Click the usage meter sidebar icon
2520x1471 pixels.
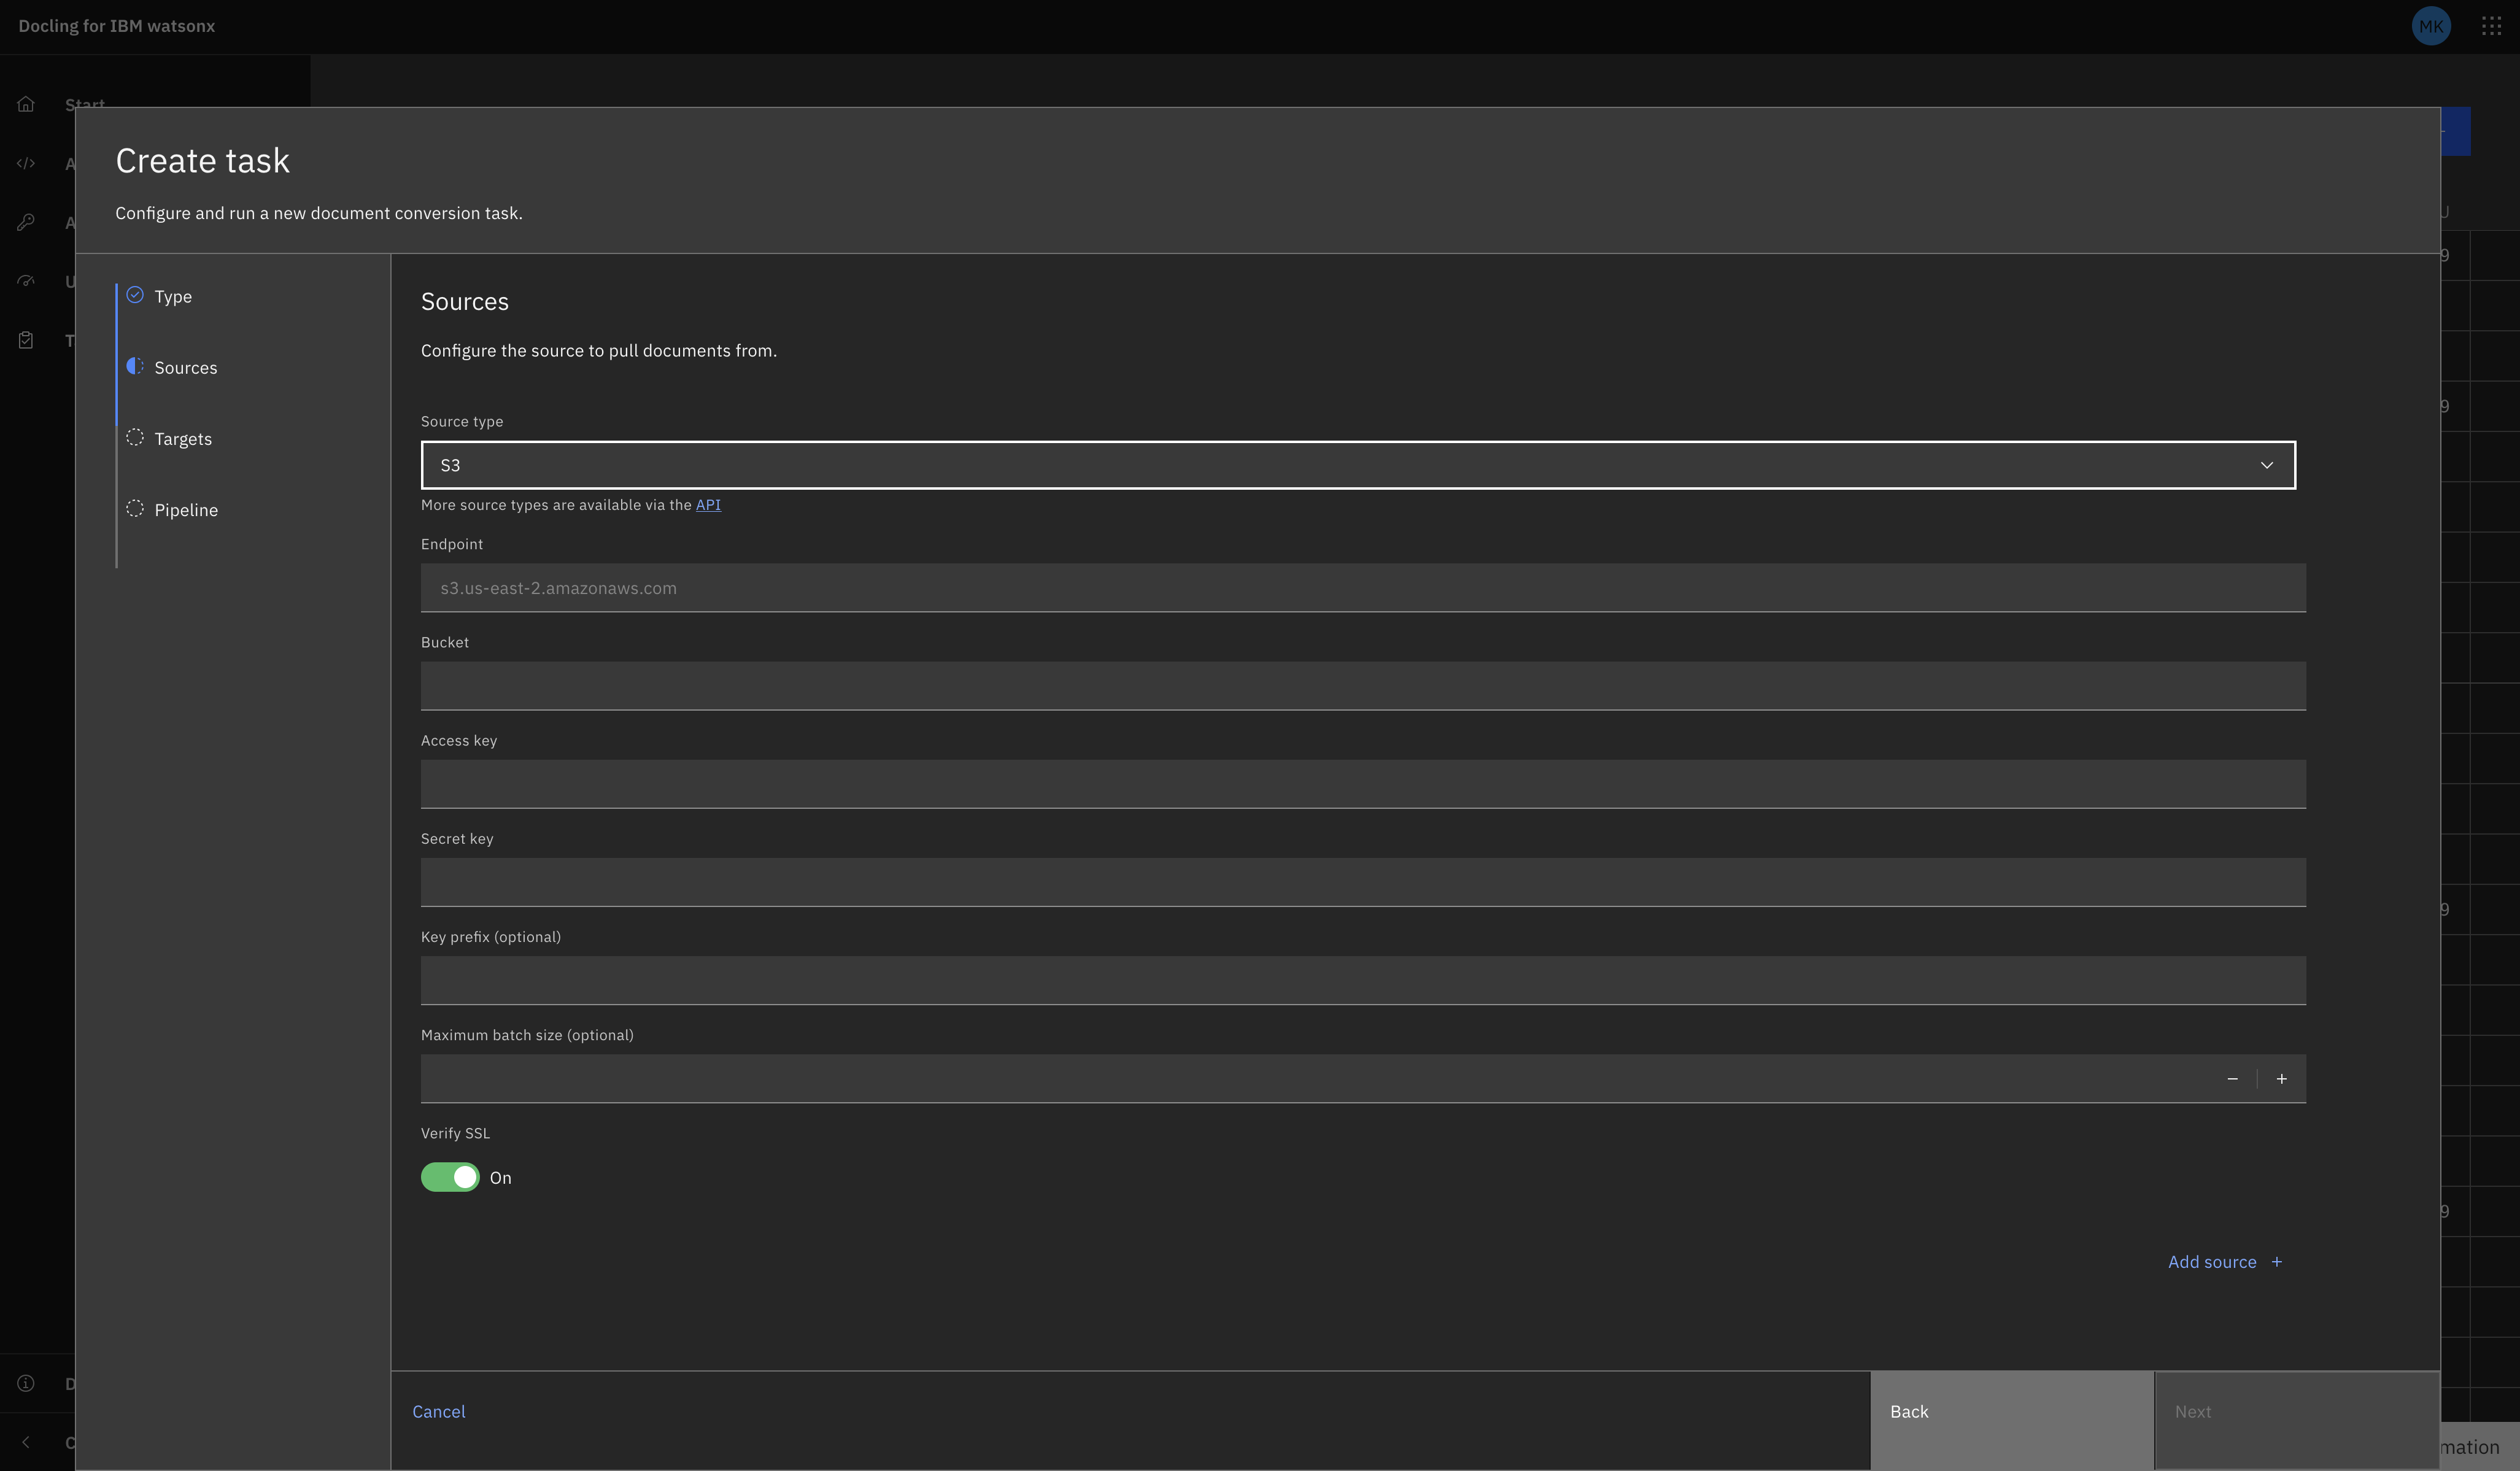point(26,281)
